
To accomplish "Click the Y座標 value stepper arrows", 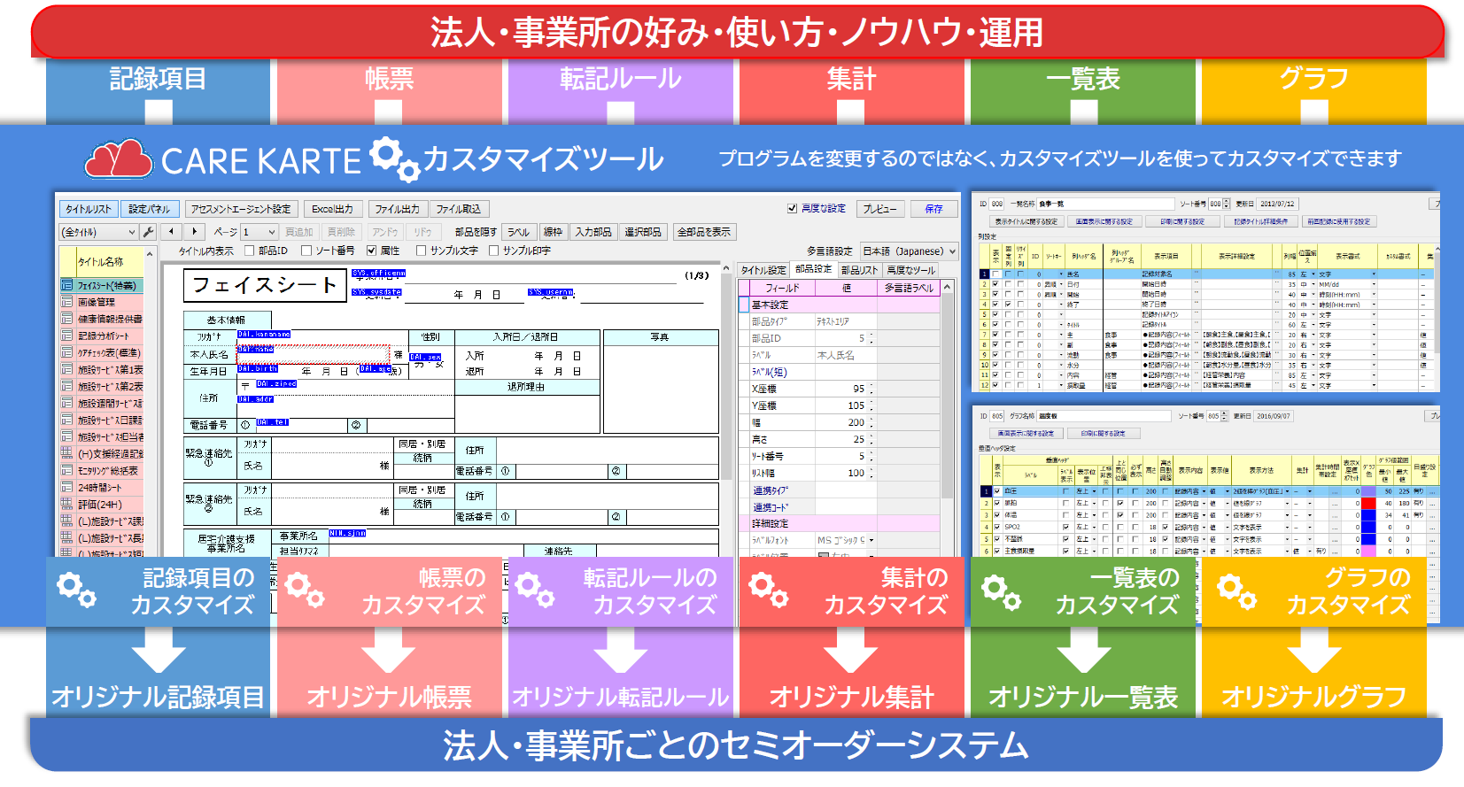I will 871,405.
